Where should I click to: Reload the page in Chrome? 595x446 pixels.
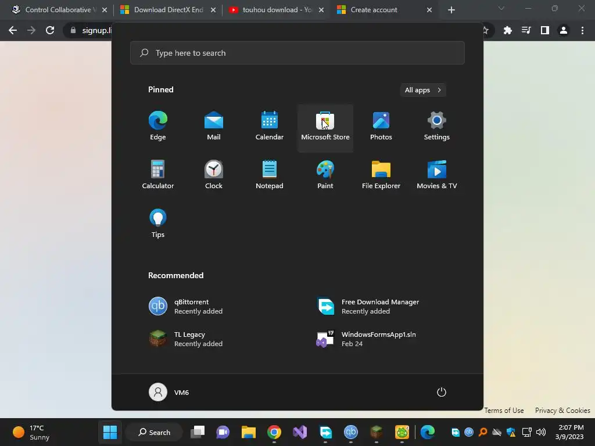(x=50, y=30)
